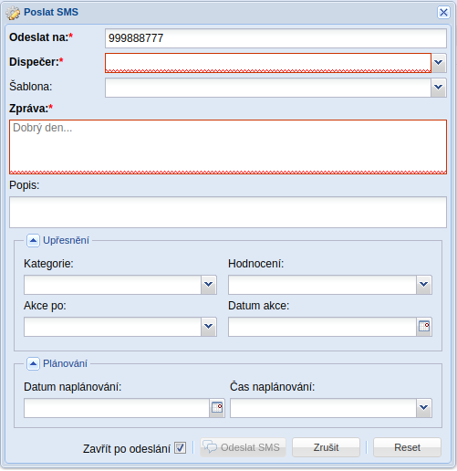Click into the Zpráva message text area
Viewport: 457px width, 471px height.
pos(228,147)
